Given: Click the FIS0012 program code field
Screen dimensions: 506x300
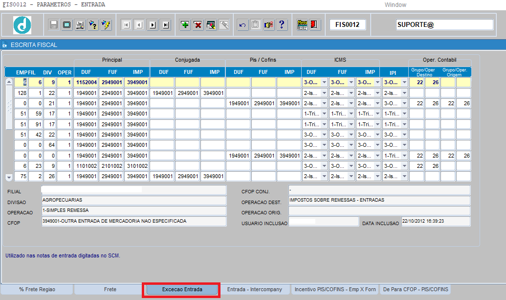Looking at the screenshot, I should (348, 24).
